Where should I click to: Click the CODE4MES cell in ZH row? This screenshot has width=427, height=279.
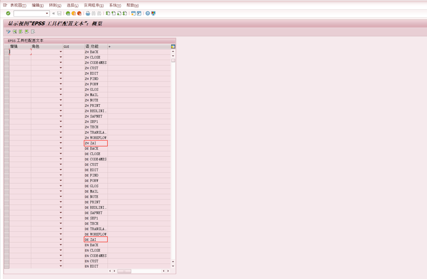[x=99, y=63]
